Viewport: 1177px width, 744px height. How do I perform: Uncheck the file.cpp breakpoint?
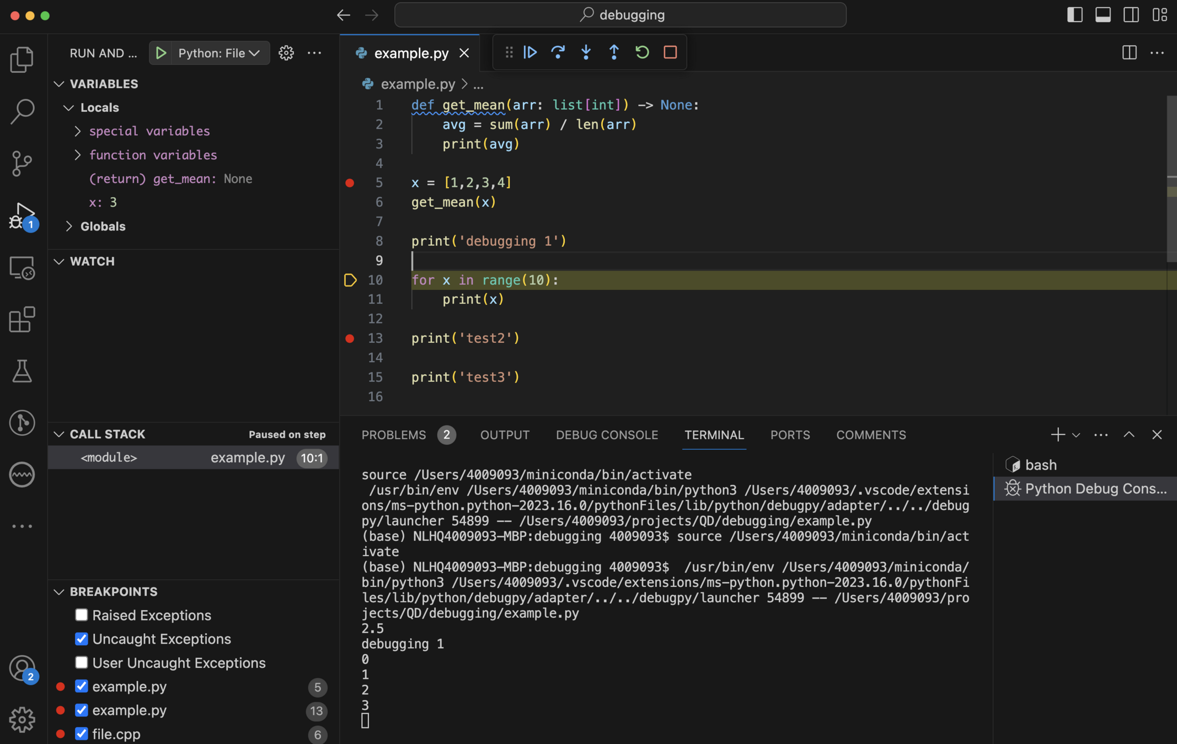coord(82,734)
